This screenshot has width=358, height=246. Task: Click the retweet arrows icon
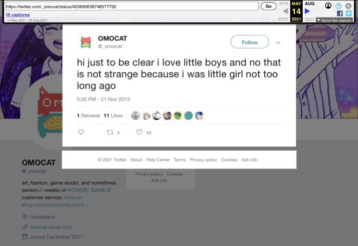110,132
